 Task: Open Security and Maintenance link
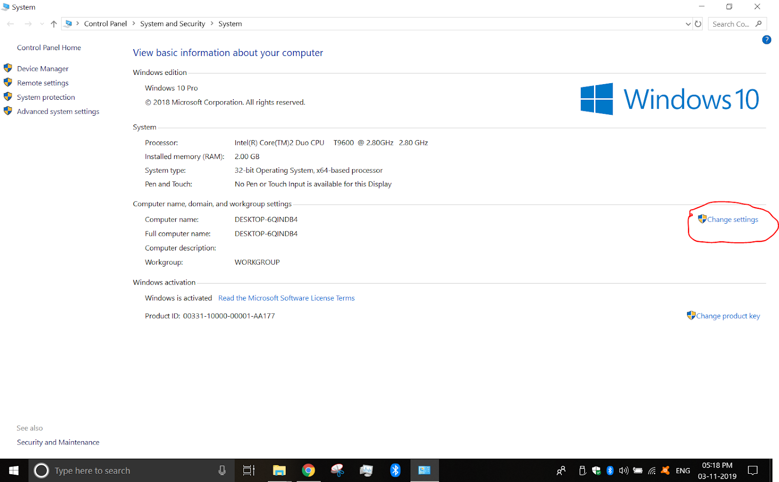[58, 442]
